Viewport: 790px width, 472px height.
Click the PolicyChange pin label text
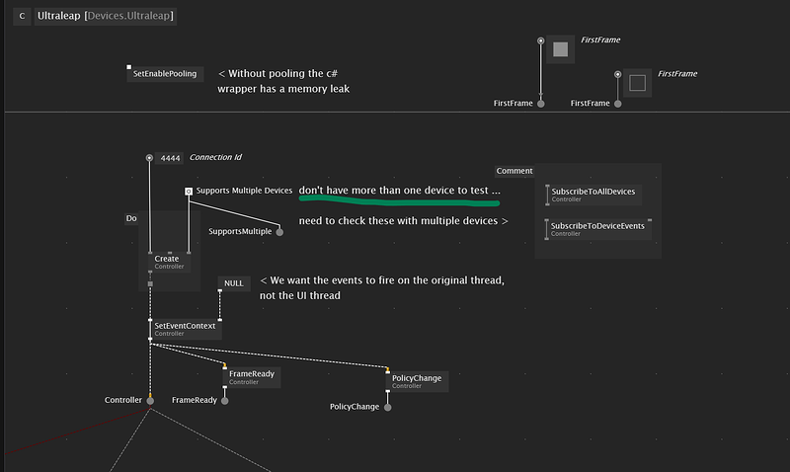[355, 407]
